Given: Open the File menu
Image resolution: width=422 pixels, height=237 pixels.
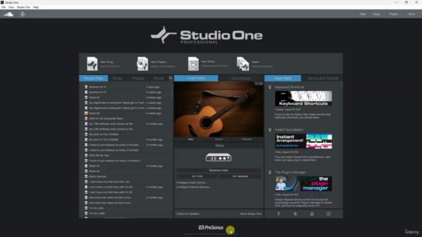Looking at the screenshot, I should click(3, 7).
